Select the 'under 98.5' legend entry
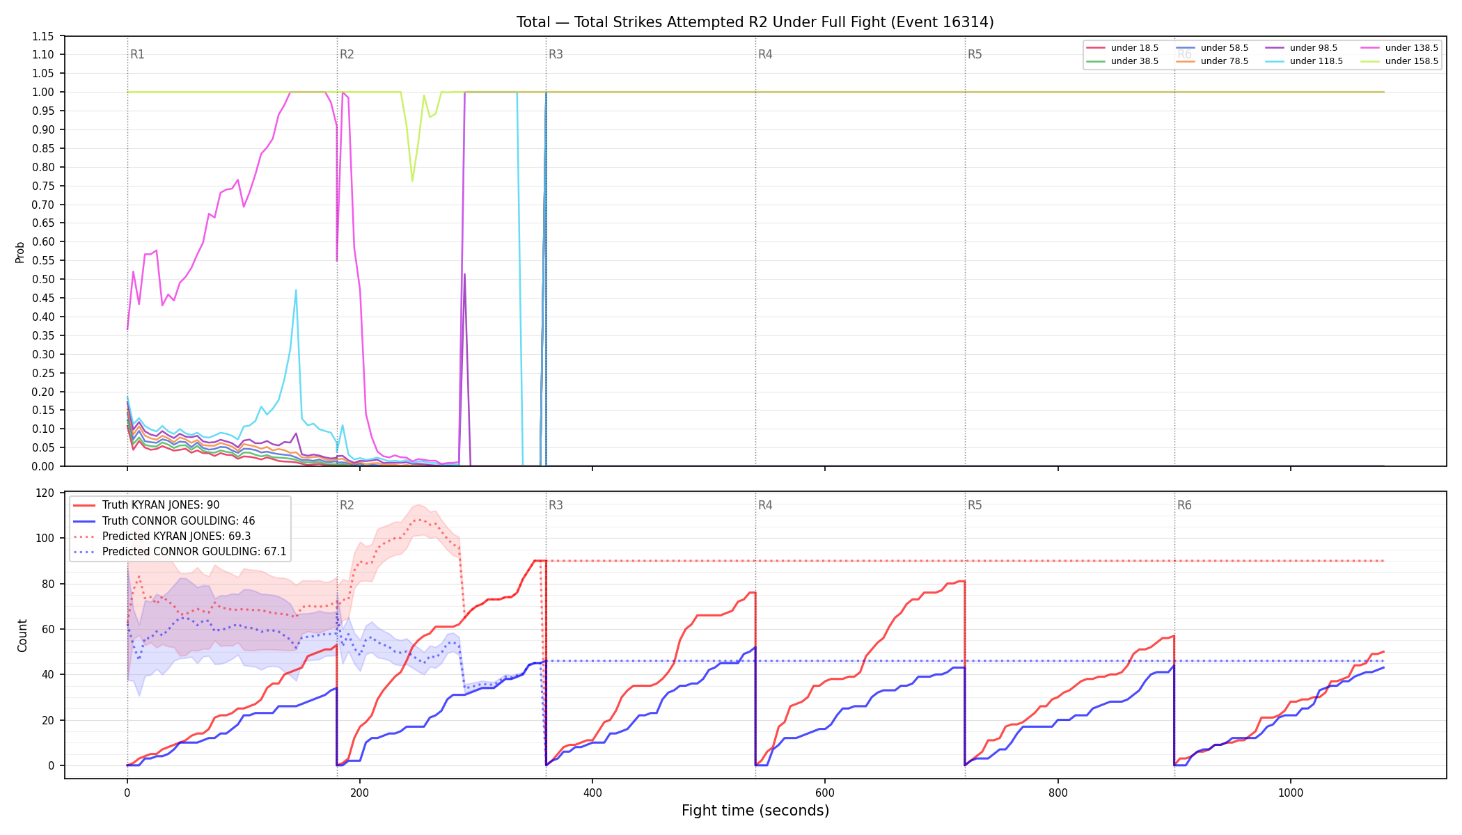The image size is (1462, 835). click(x=1301, y=48)
